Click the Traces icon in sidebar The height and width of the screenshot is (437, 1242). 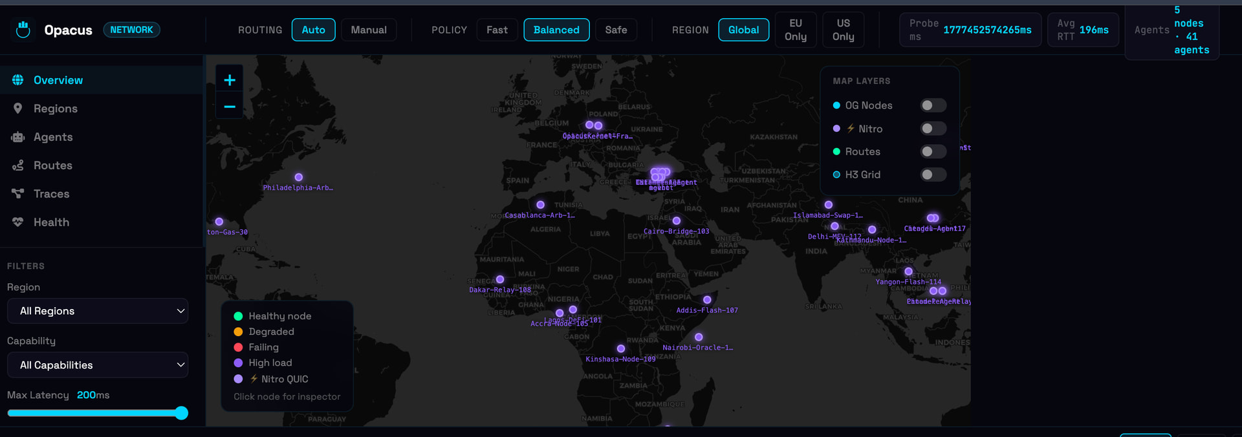[x=18, y=194]
